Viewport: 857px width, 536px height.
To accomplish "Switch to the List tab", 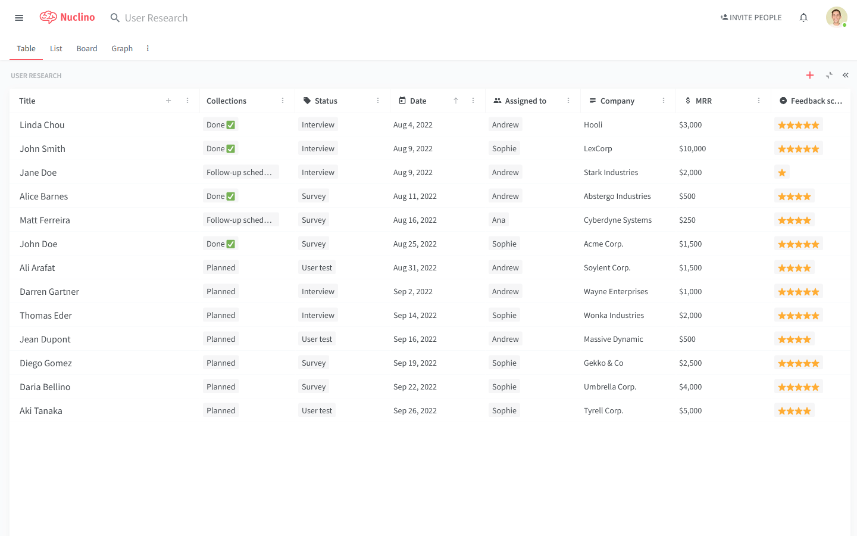I will (x=56, y=49).
